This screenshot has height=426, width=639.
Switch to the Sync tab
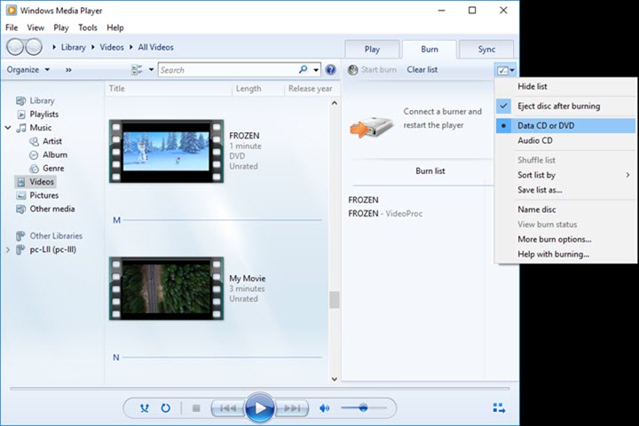(486, 50)
